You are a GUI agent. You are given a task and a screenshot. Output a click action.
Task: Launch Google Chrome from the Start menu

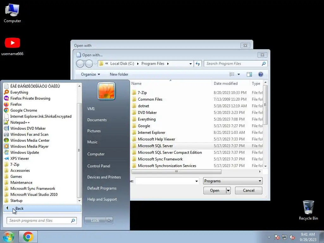click(x=23, y=110)
